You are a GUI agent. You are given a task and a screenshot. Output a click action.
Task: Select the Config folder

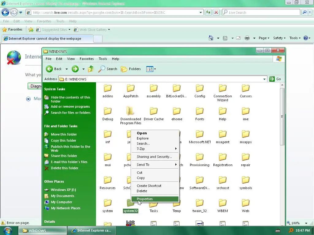(x=200, y=91)
